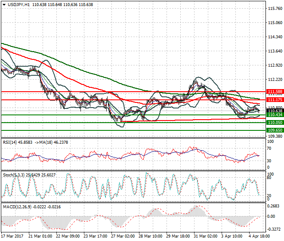Viewport: 284px width, 241px height.
Task: Click the MACD scale value 0.2683
Action: [273, 206]
